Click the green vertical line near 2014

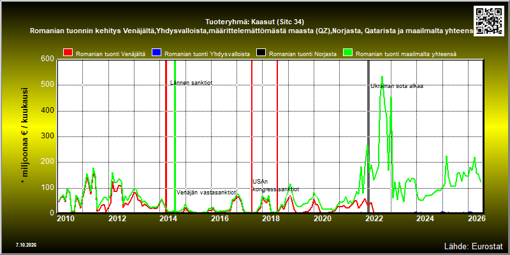pyautogui.click(x=175, y=136)
